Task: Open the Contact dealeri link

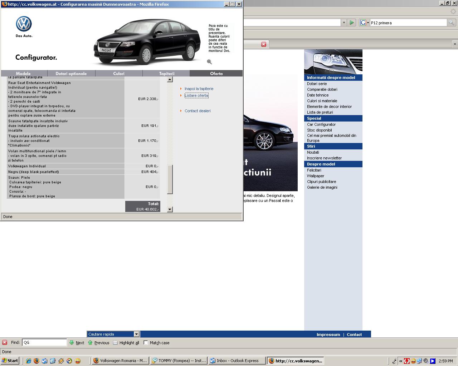Action: pos(198,111)
